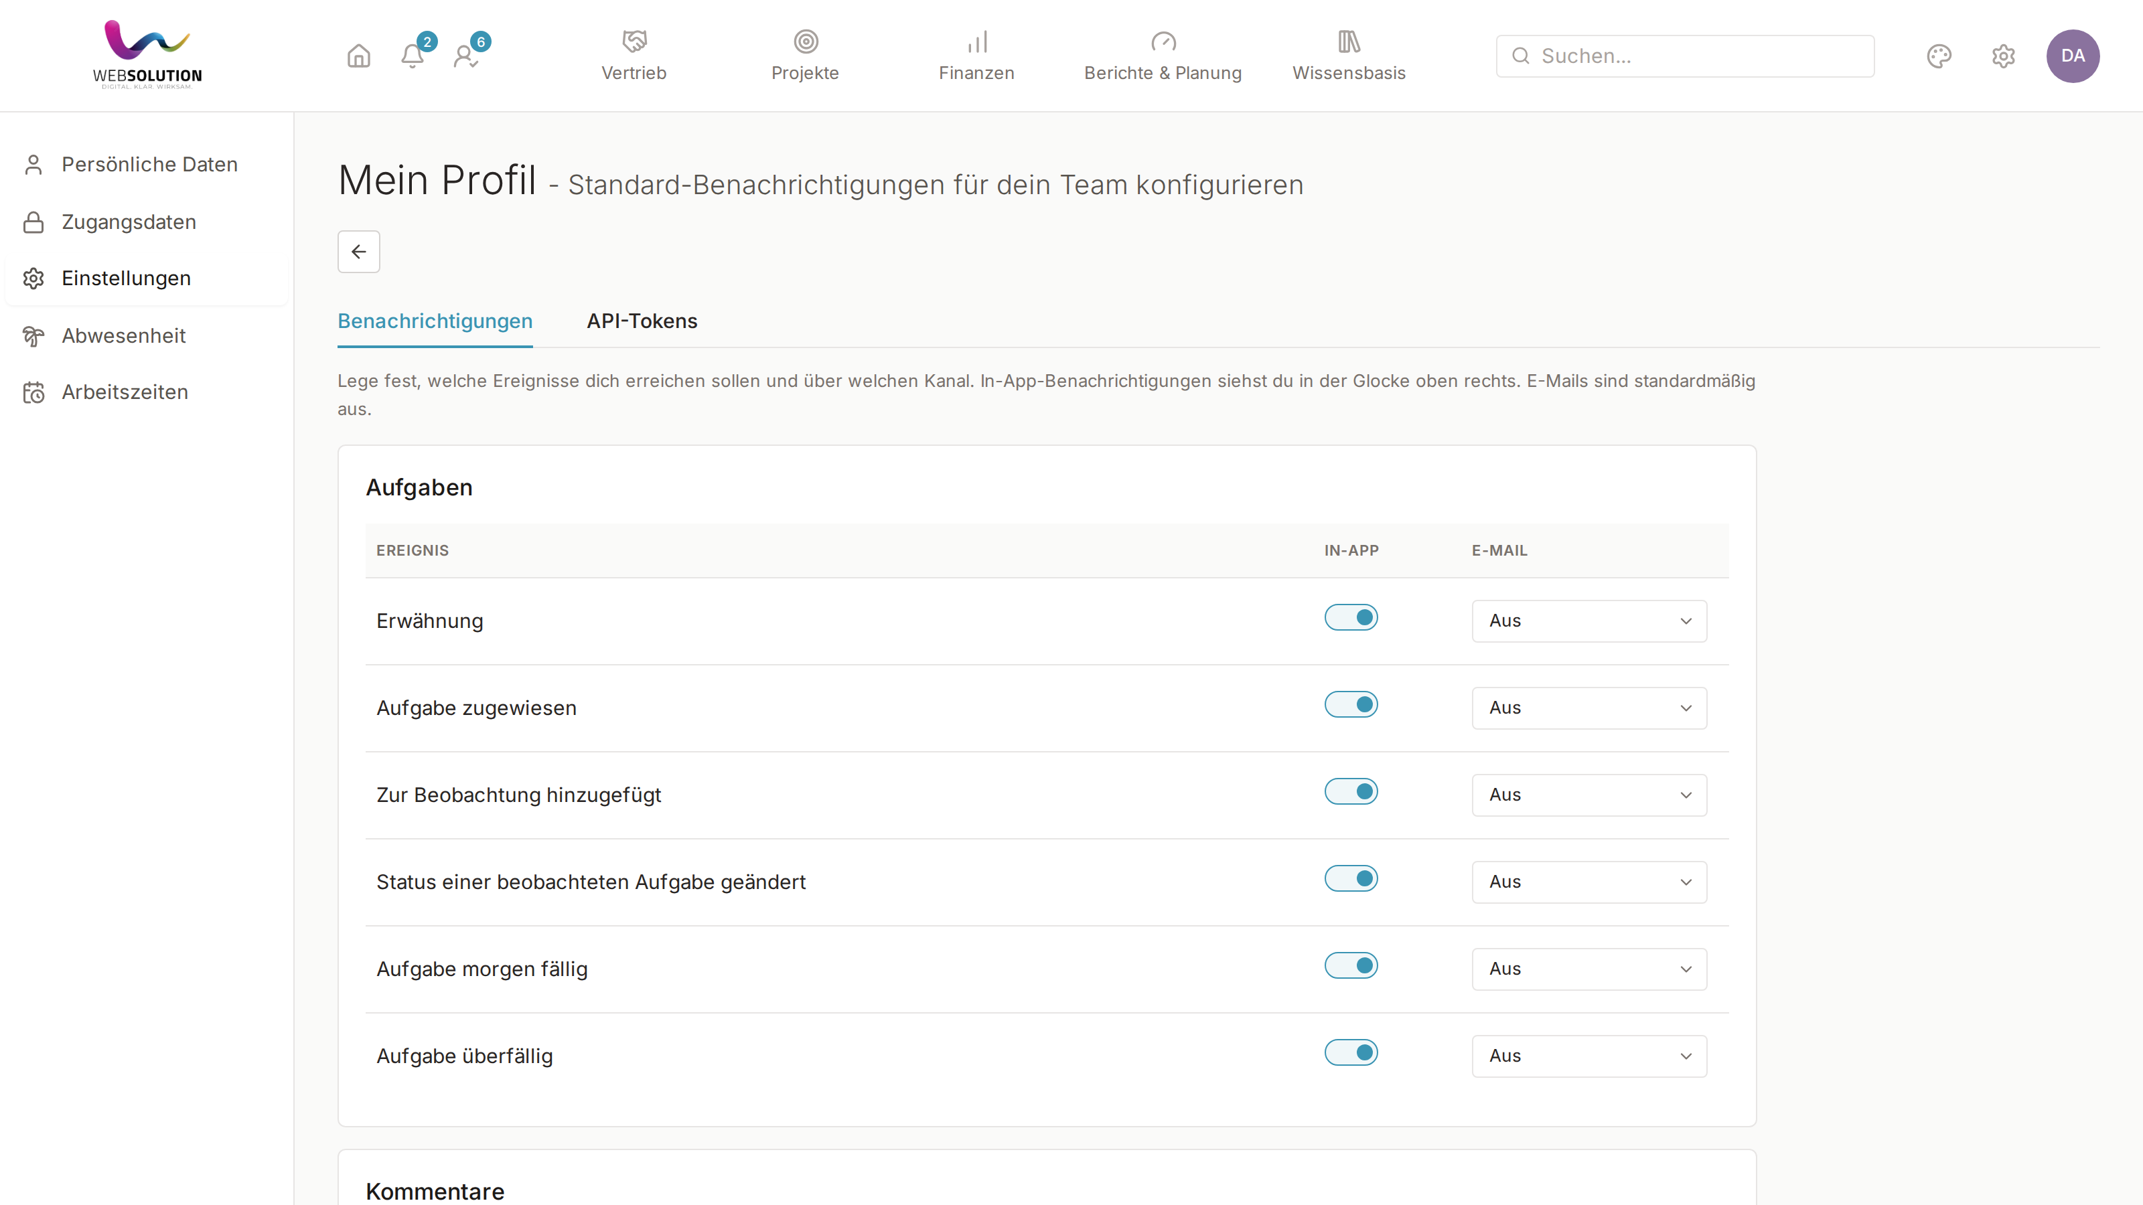Click into the Suchen search field
This screenshot has height=1205, width=2143.
point(1685,56)
